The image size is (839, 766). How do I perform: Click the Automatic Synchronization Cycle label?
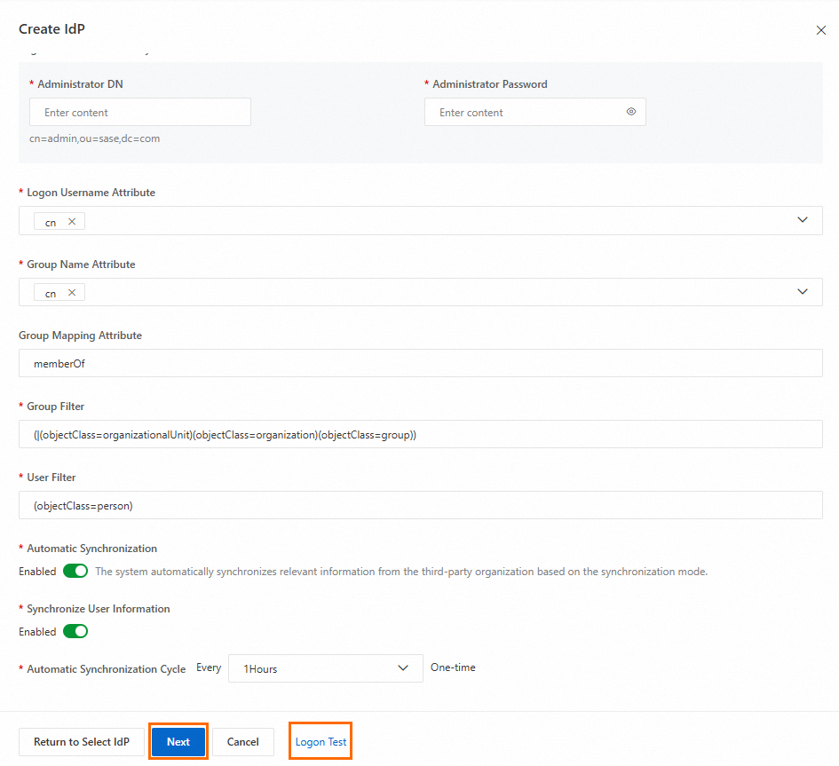pos(106,668)
